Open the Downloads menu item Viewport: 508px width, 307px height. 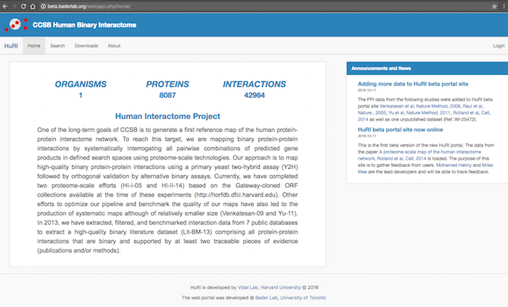[x=86, y=46]
